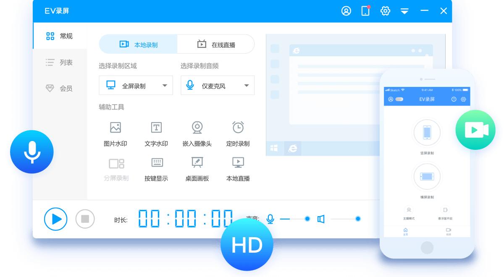The width and height of the screenshot is (504, 277).
Task: Click the 选择录制区域 label
Action: pyautogui.click(x=118, y=66)
